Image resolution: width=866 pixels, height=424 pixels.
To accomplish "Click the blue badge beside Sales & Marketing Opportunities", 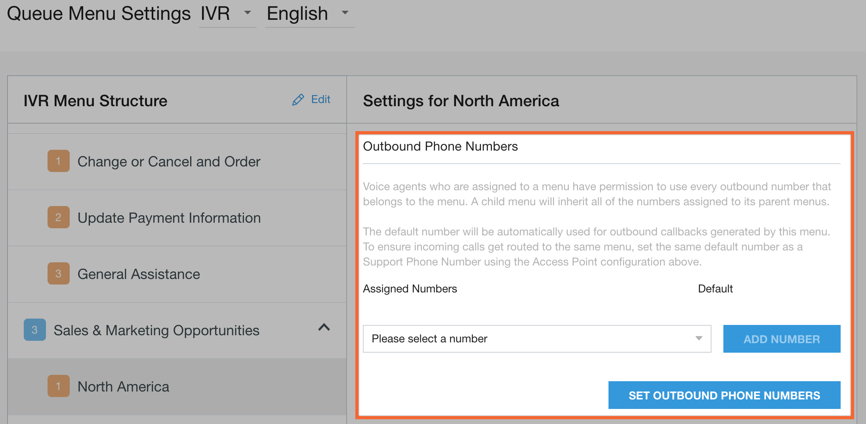I will point(34,330).
